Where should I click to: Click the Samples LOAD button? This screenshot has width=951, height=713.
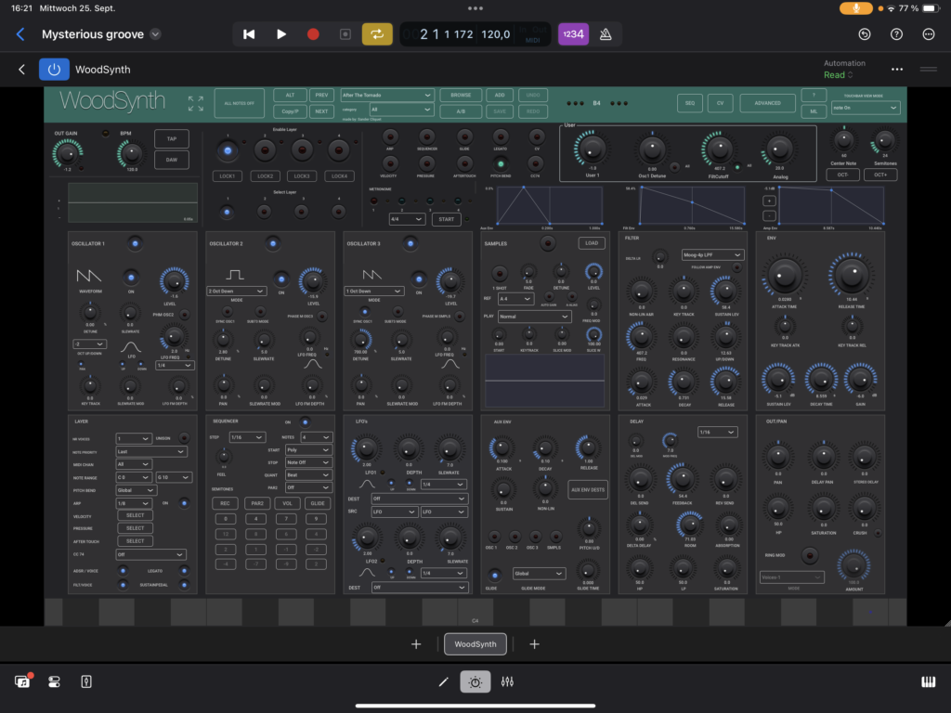point(592,243)
